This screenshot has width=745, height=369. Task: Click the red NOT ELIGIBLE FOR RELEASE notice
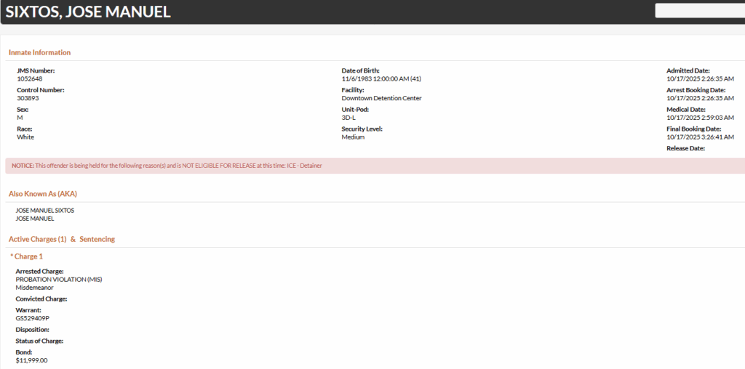click(167, 166)
